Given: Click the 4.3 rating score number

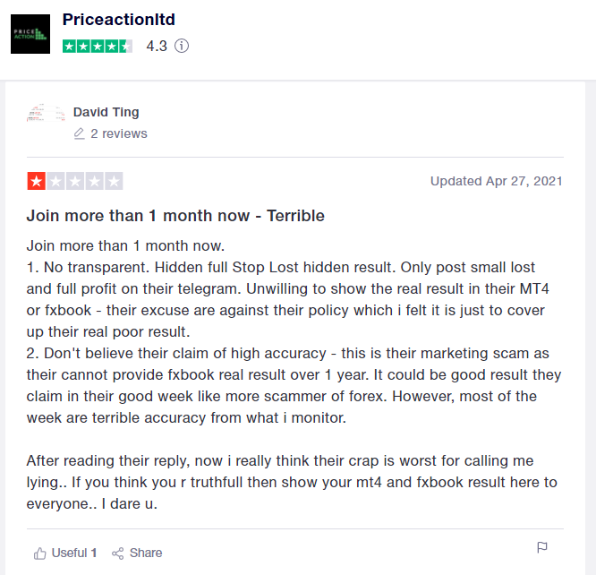Looking at the screenshot, I should point(157,47).
